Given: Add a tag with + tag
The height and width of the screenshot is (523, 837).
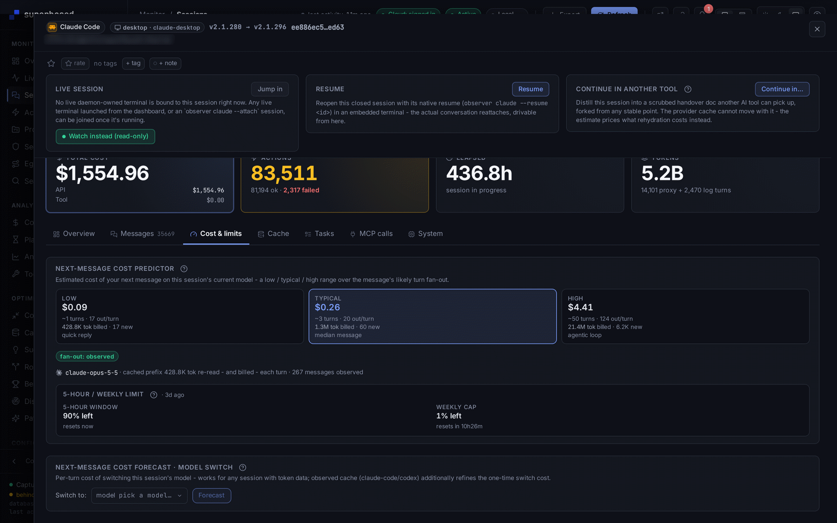Looking at the screenshot, I should pyautogui.click(x=133, y=63).
